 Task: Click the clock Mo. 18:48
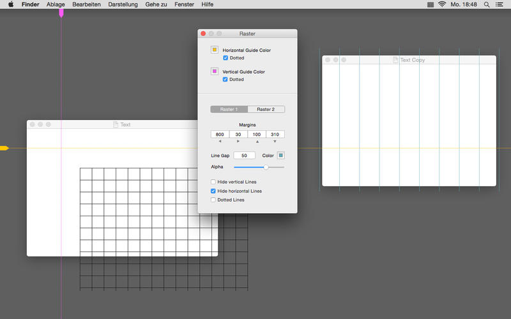click(x=464, y=4)
